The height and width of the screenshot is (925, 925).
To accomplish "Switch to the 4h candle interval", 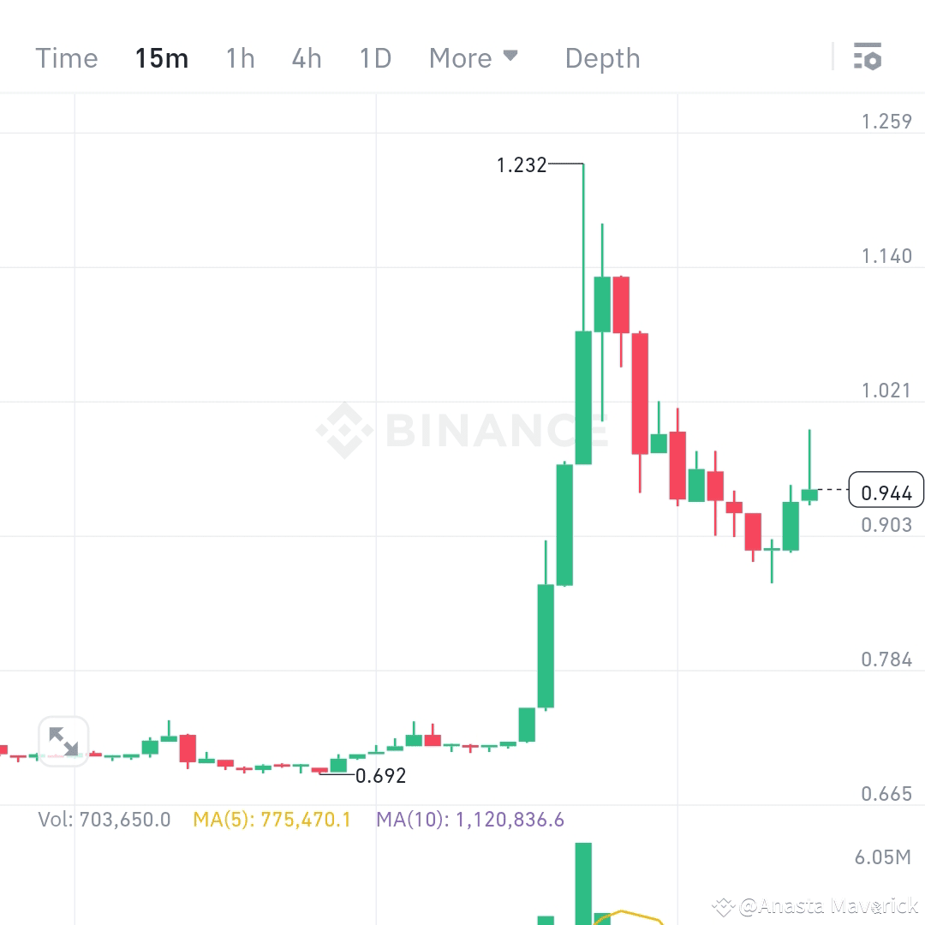I will (306, 57).
